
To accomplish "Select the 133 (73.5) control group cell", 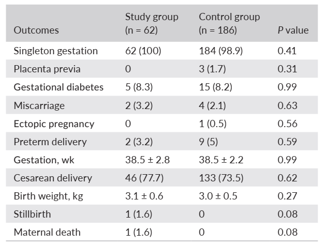I will tap(219, 178).
